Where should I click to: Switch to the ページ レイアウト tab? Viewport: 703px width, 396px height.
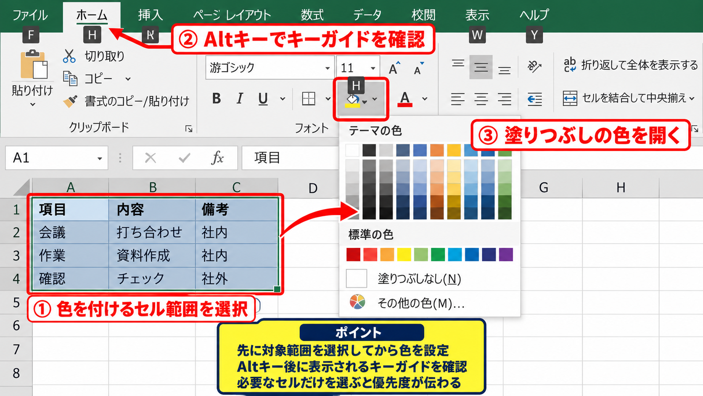click(x=232, y=15)
